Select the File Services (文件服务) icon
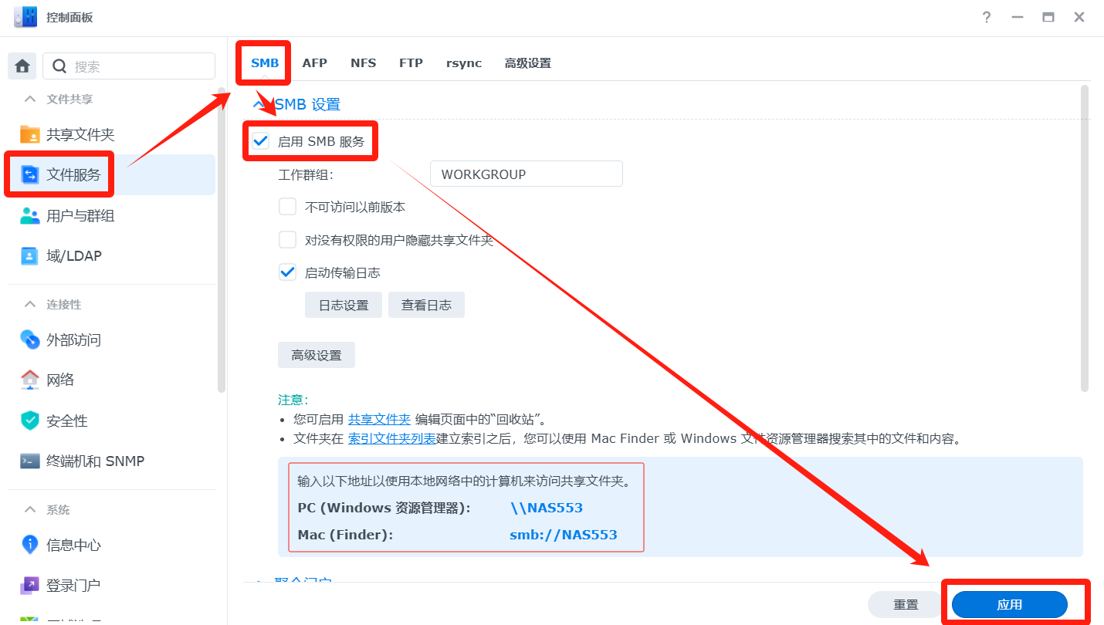Image resolution: width=1104 pixels, height=625 pixels. [x=30, y=174]
